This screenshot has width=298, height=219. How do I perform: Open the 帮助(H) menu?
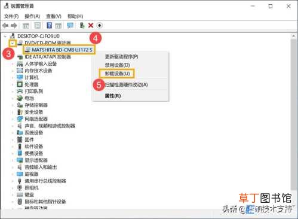point(75,16)
